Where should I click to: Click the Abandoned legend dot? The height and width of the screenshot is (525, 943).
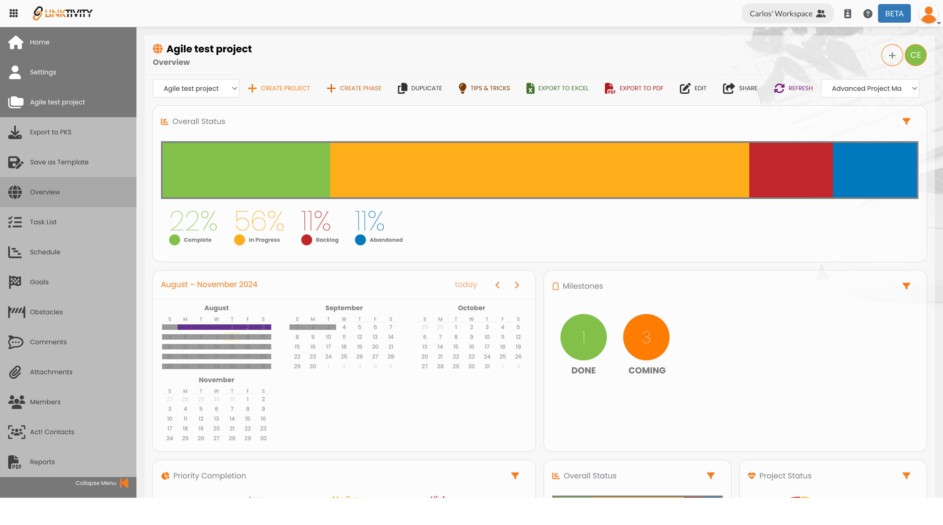360,240
